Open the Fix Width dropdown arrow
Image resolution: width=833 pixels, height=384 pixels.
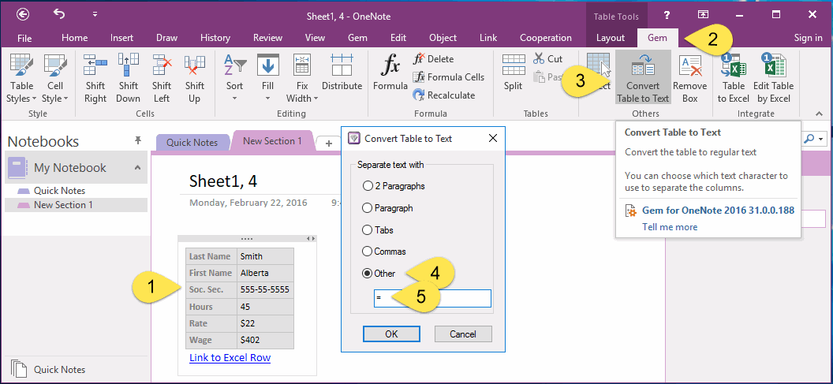316,99
